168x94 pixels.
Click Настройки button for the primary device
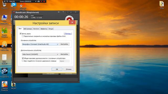click(x=64, y=44)
